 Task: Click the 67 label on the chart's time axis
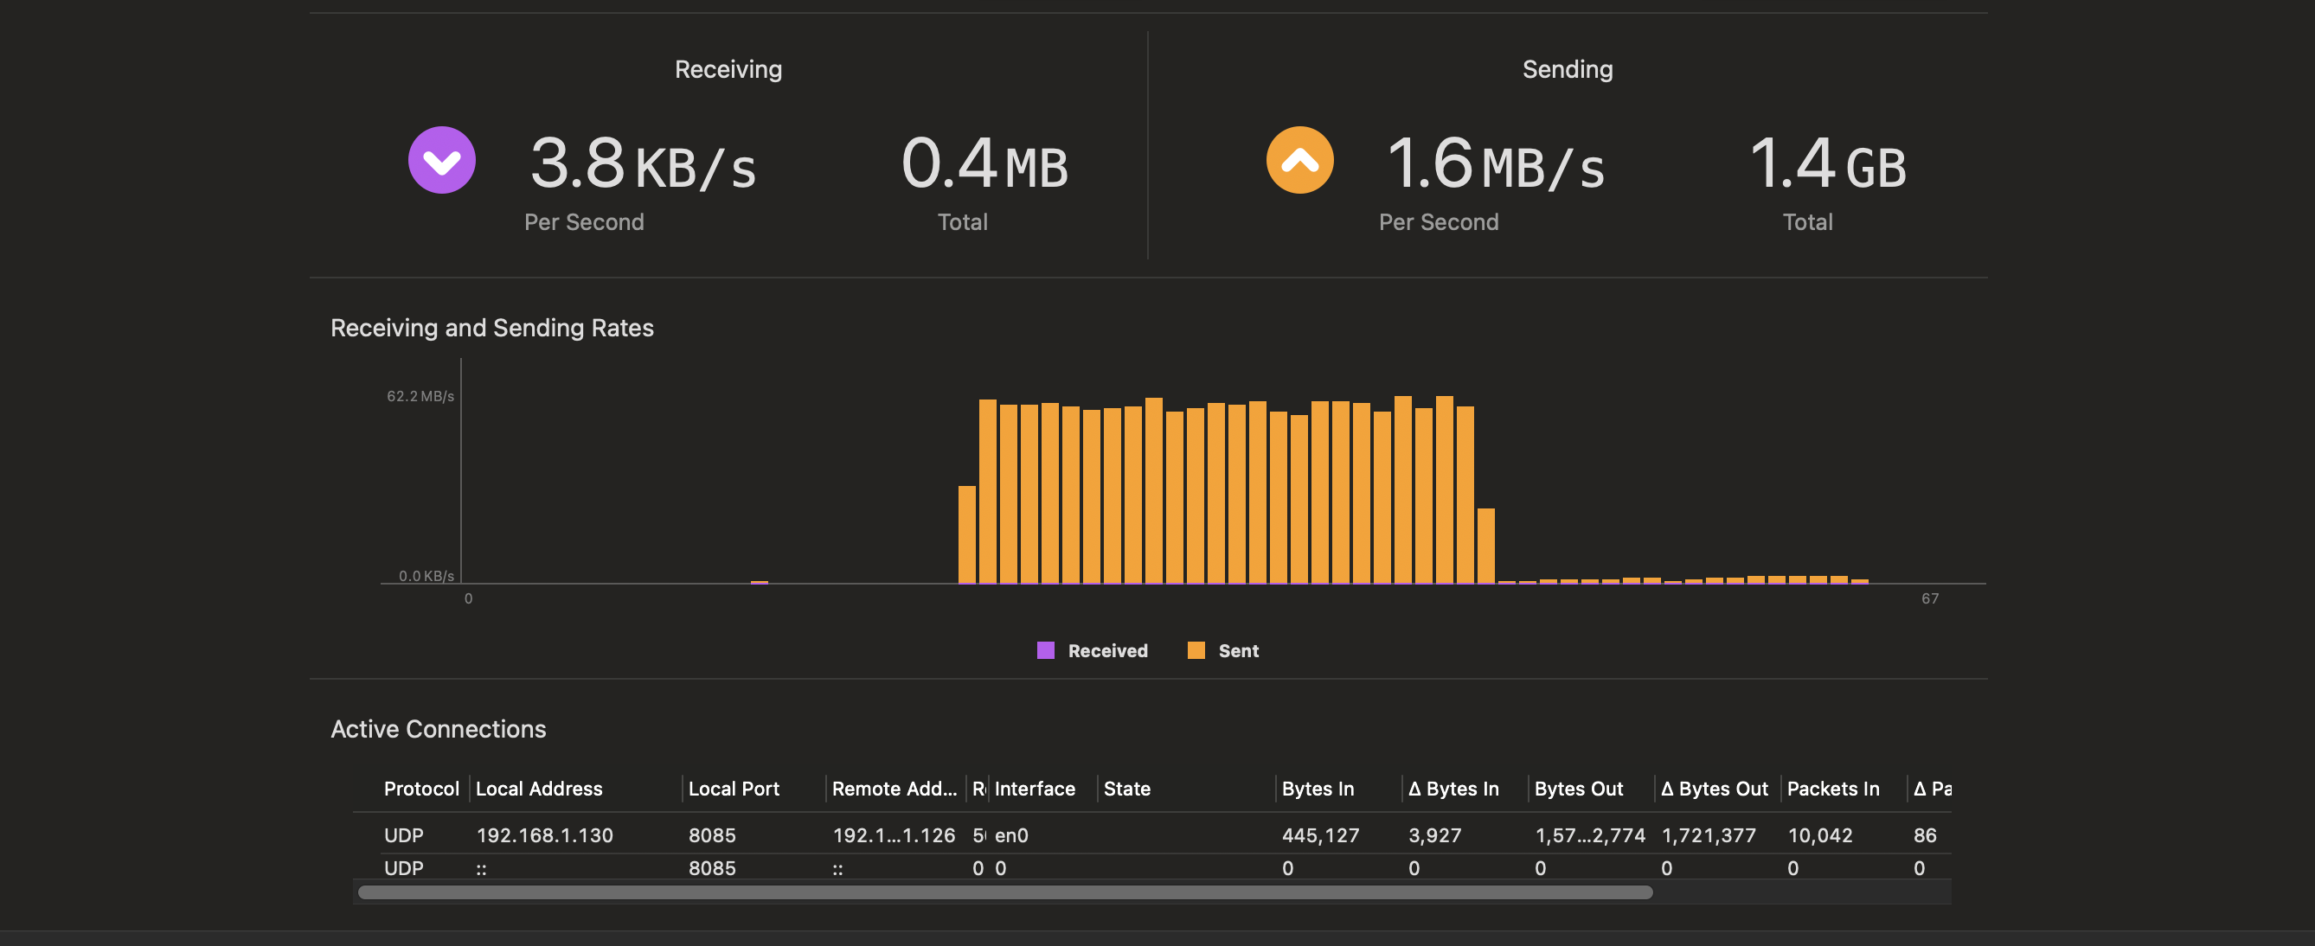[x=1929, y=598]
